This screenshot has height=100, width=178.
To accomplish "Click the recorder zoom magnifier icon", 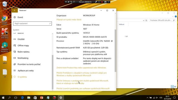I will (x=71, y=2).
